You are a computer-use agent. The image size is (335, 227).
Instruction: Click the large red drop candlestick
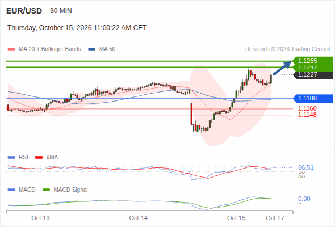point(191,114)
